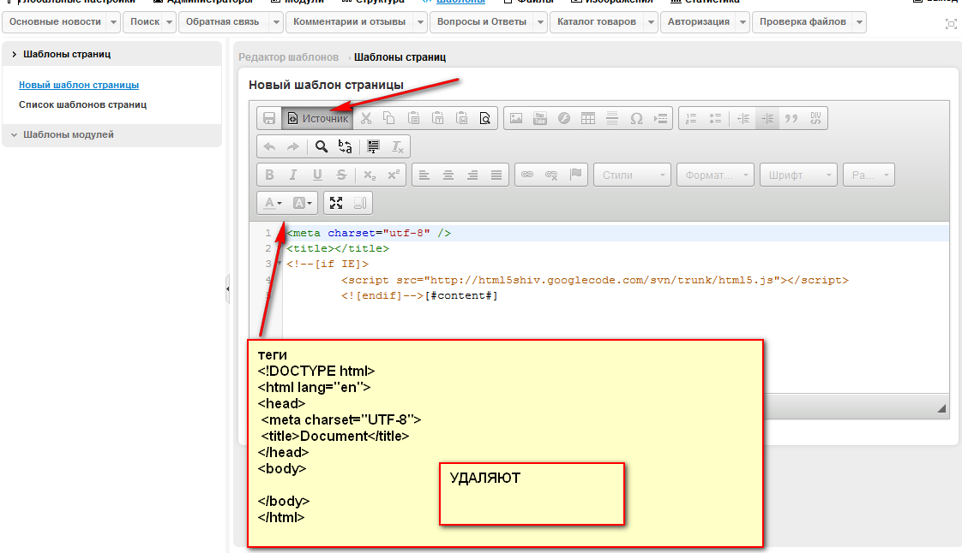Click the Unlink icon
962x553 pixels.
(x=551, y=175)
